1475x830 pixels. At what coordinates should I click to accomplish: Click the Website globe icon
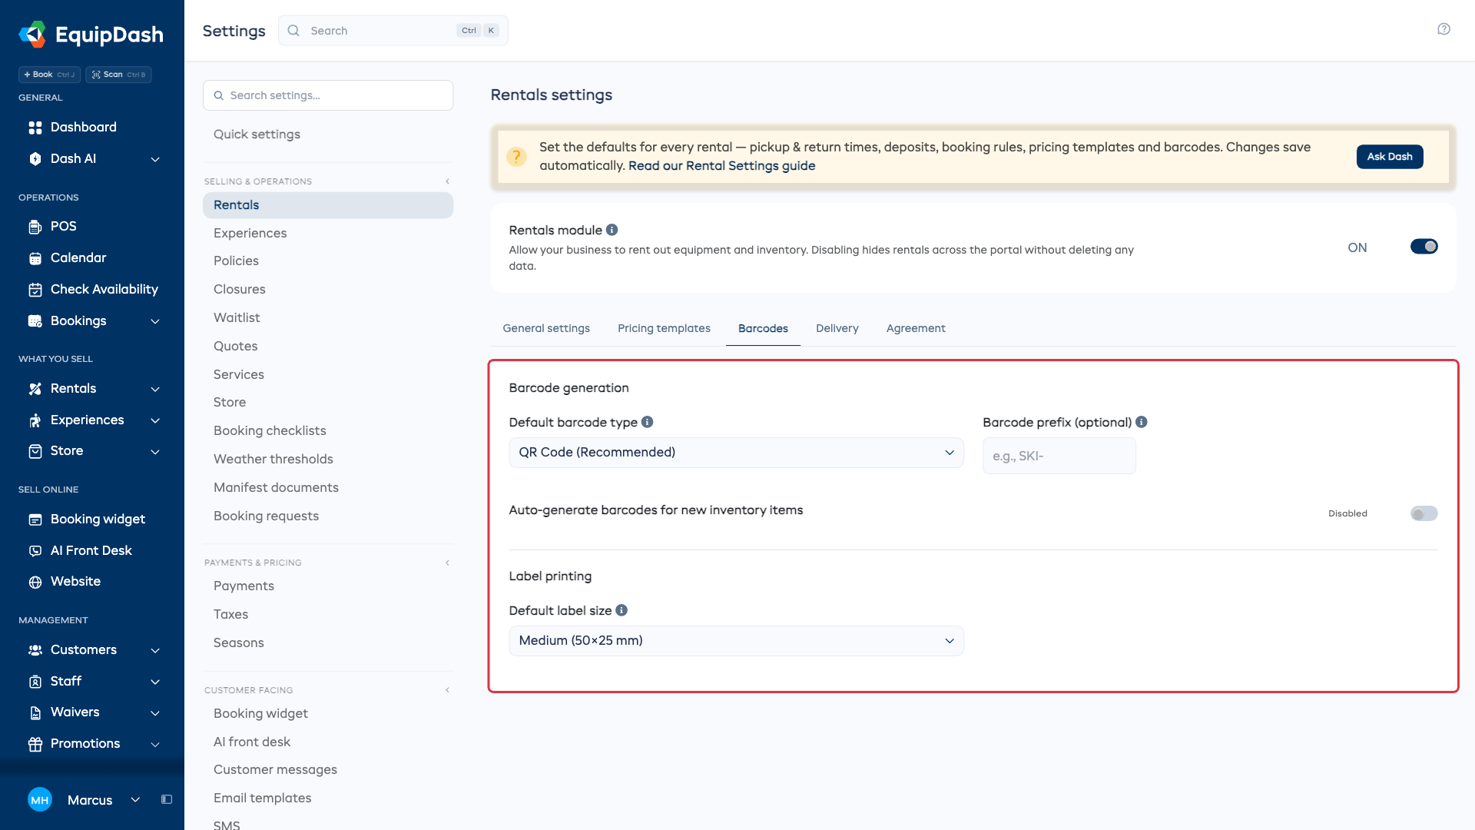35,582
